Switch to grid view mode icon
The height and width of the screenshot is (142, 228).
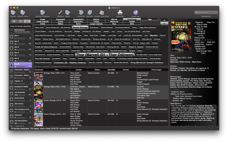[x=27, y=21]
